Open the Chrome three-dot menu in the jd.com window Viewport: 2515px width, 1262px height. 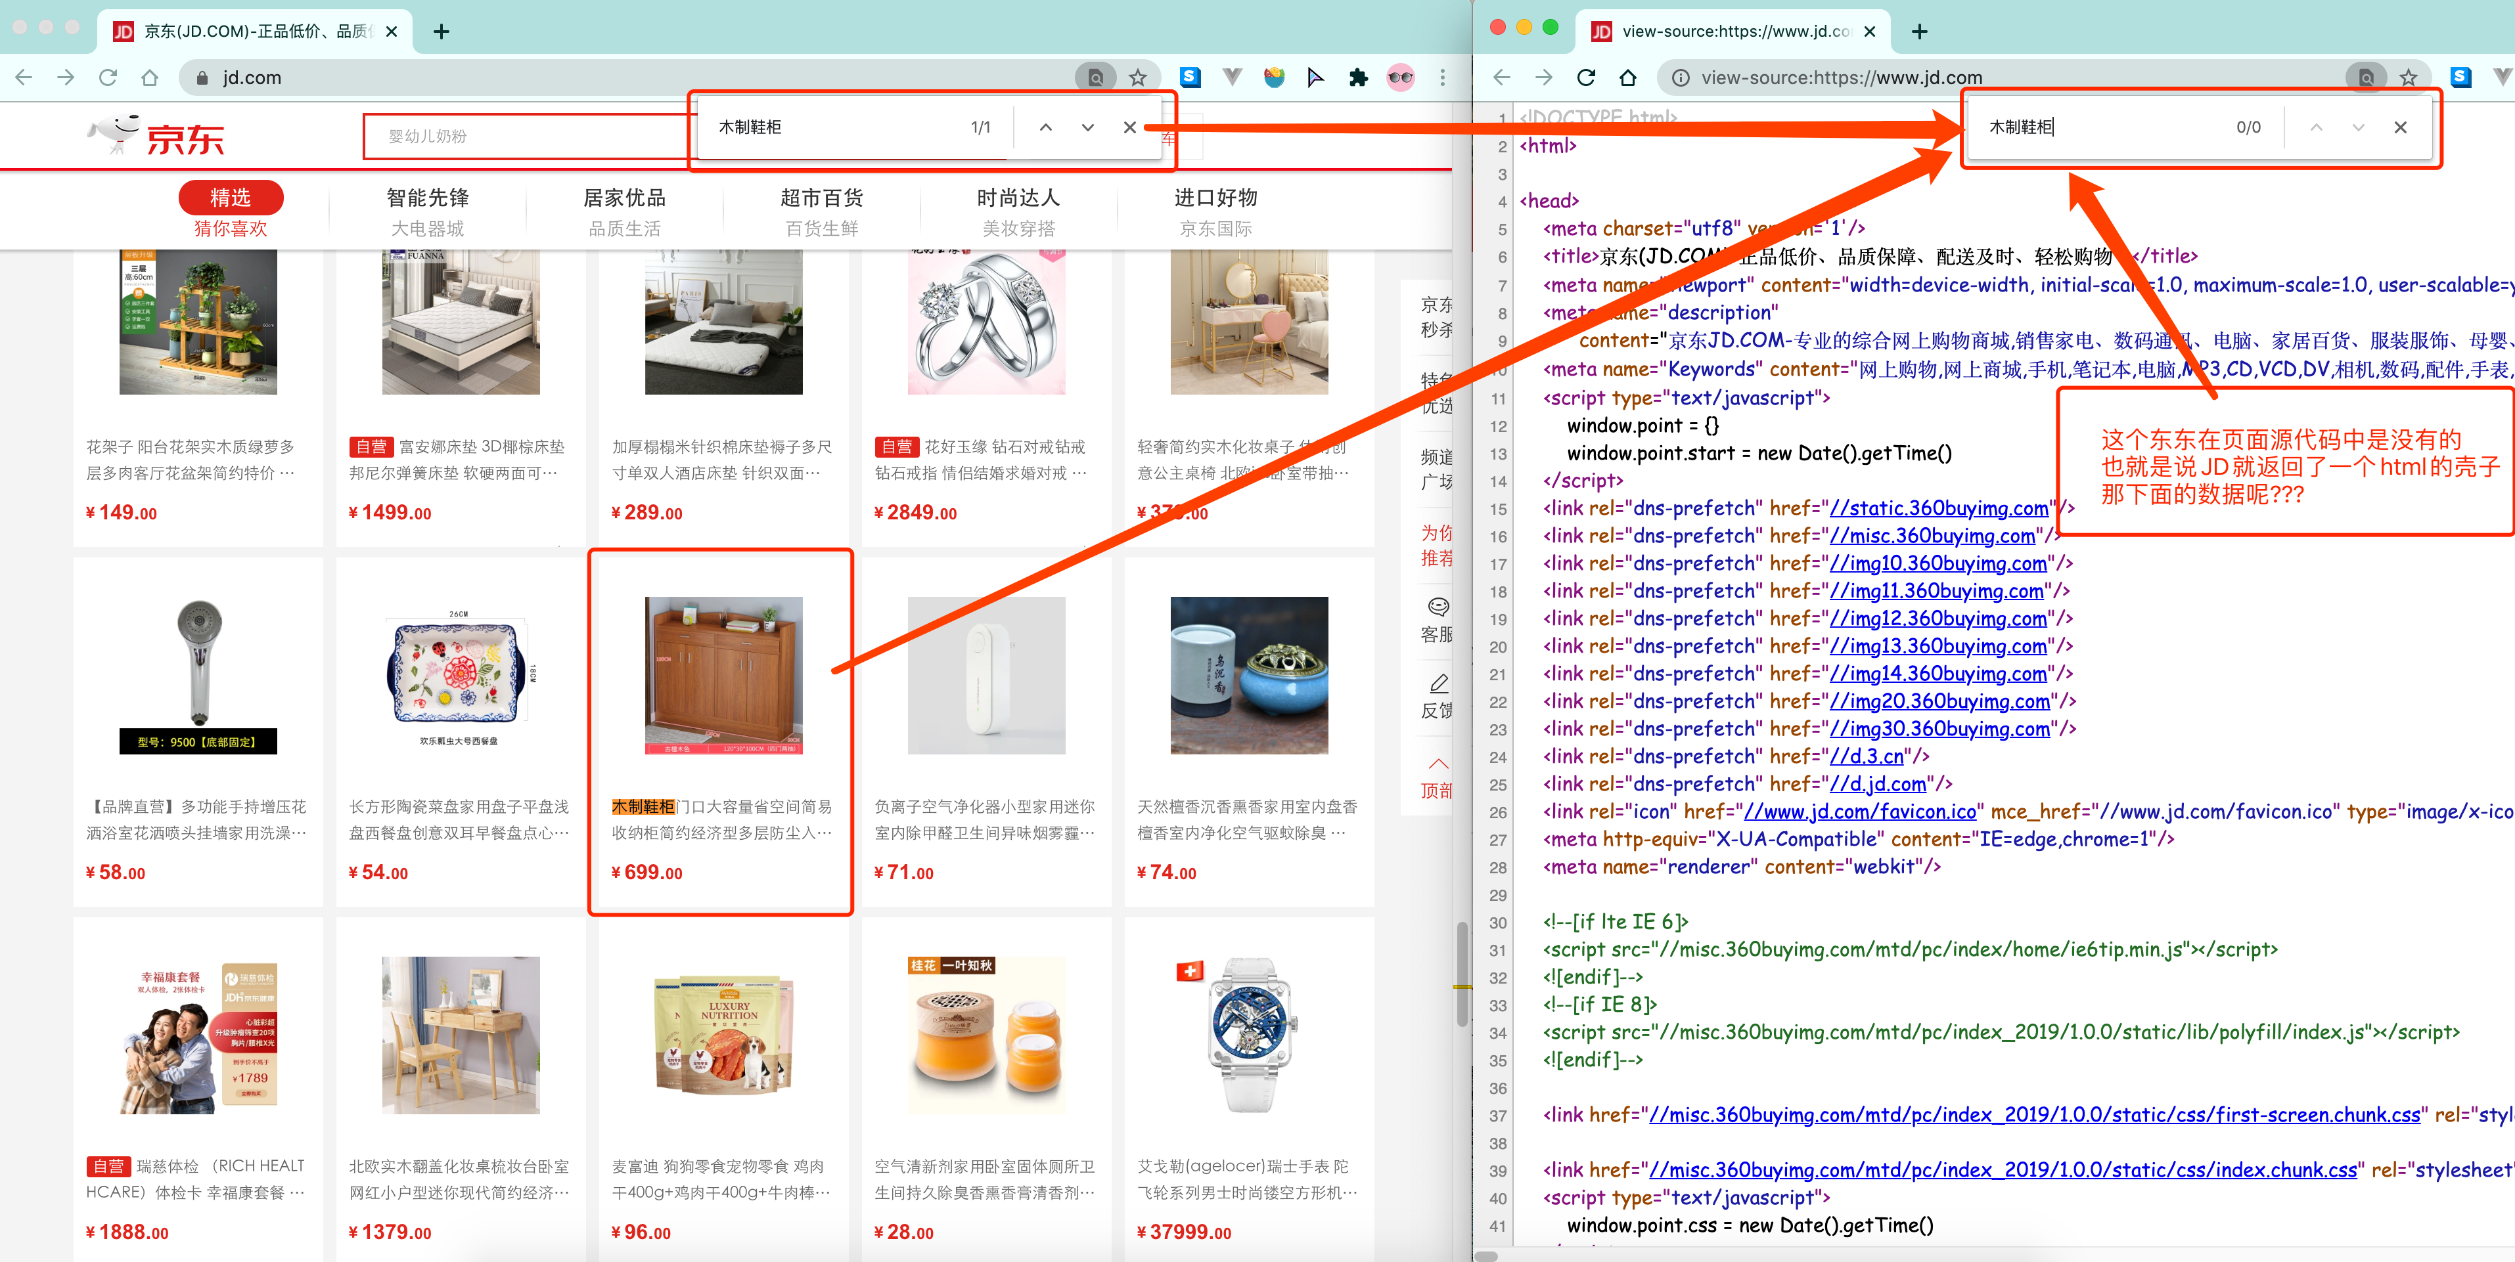pyautogui.click(x=1442, y=77)
